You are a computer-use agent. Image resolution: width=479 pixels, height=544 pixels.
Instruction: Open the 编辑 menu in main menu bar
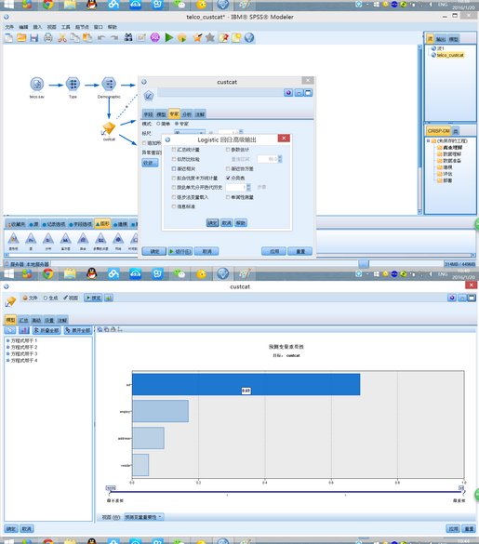point(23,27)
